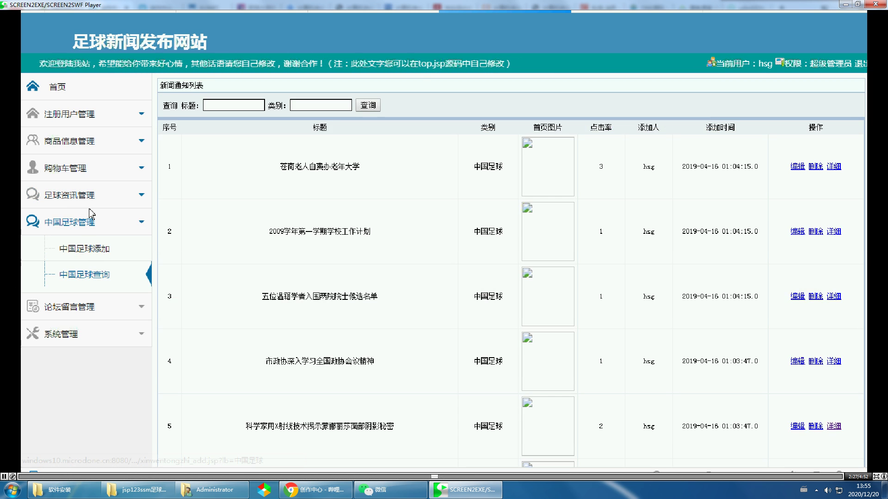Focus the 类别 search input field

click(321, 105)
